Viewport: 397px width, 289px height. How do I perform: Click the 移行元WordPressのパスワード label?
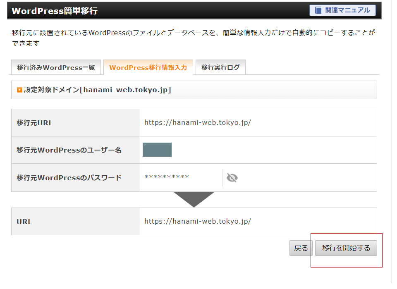69,178
